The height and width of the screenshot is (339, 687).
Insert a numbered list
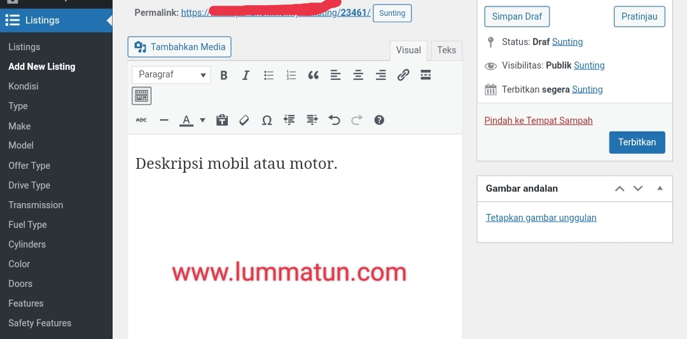[x=291, y=76]
